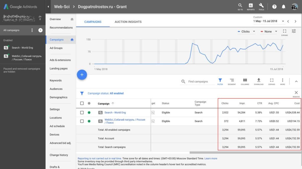Switch to the Auction Insights tab
The image size is (302, 169).
point(128,22)
